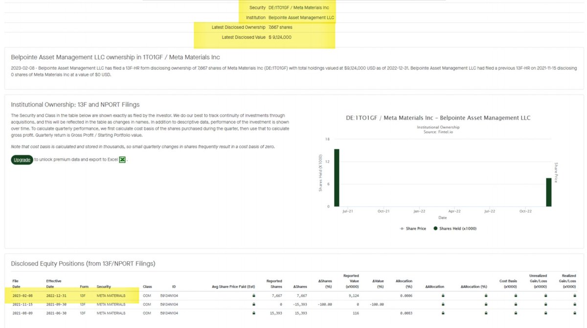Click Realized Gain/Loss lock icon in 2023-02-08 row

tap(574, 296)
